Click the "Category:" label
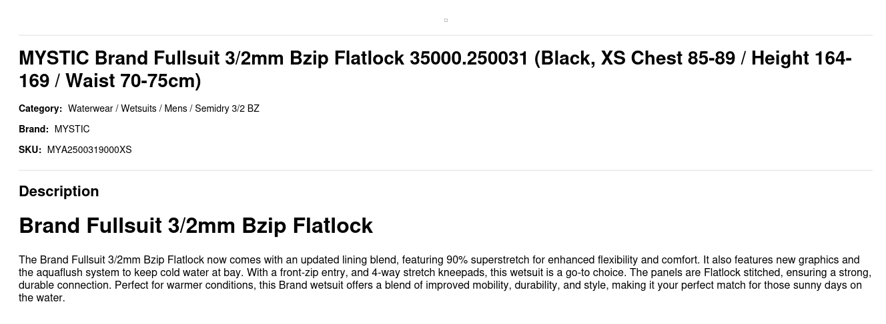 pos(40,108)
